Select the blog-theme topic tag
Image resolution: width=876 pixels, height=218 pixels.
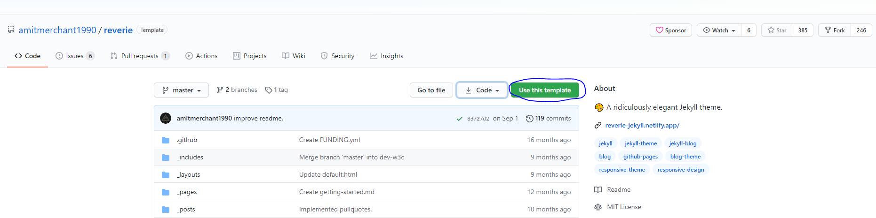(685, 157)
